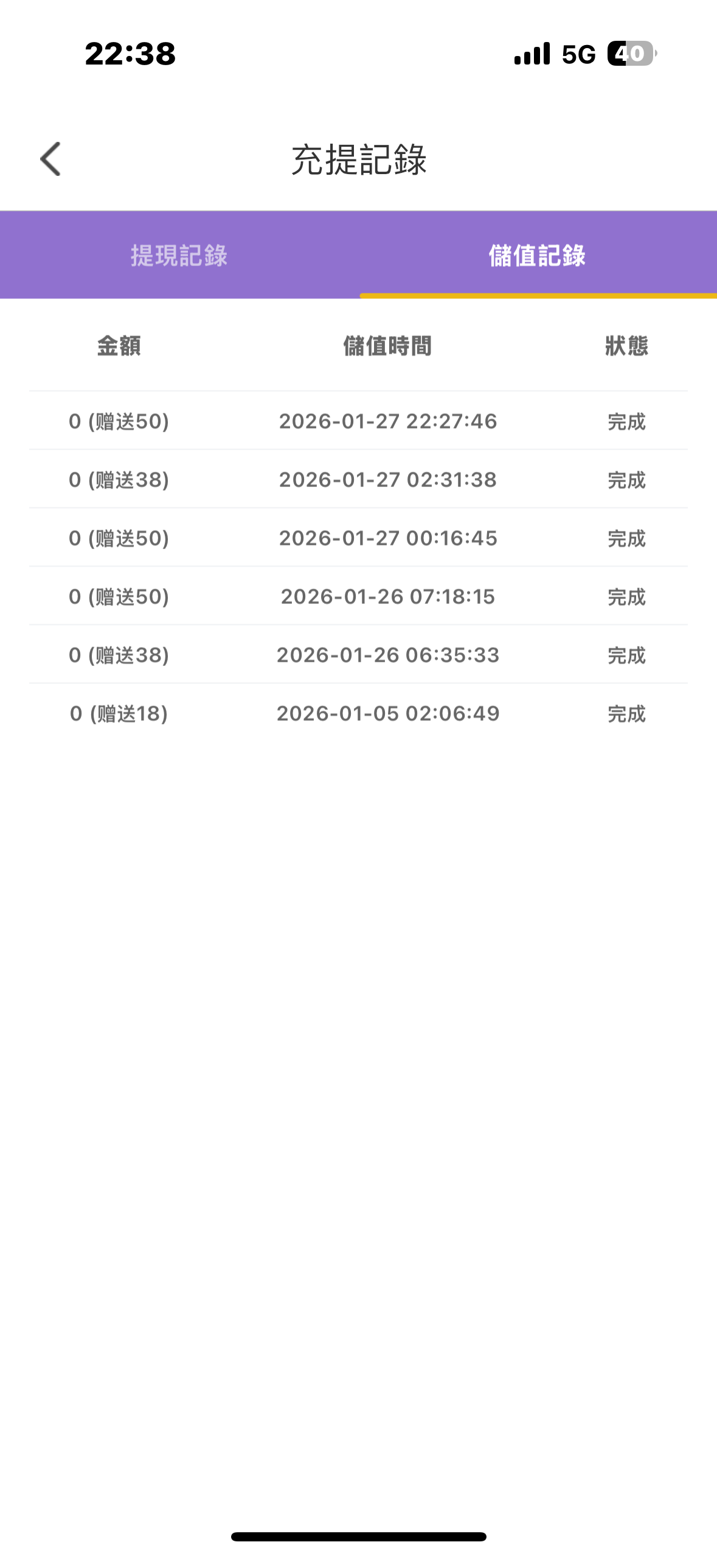The image size is (717, 1556).
Task: Tap the 5G network indicator
Action: [578, 55]
